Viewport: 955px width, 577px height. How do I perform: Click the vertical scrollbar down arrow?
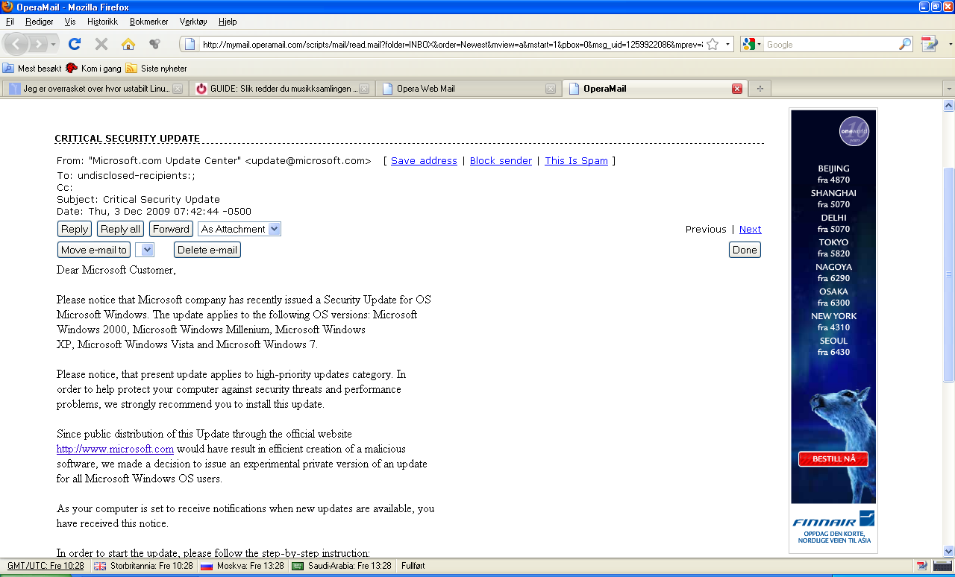pyautogui.click(x=948, y=552)
